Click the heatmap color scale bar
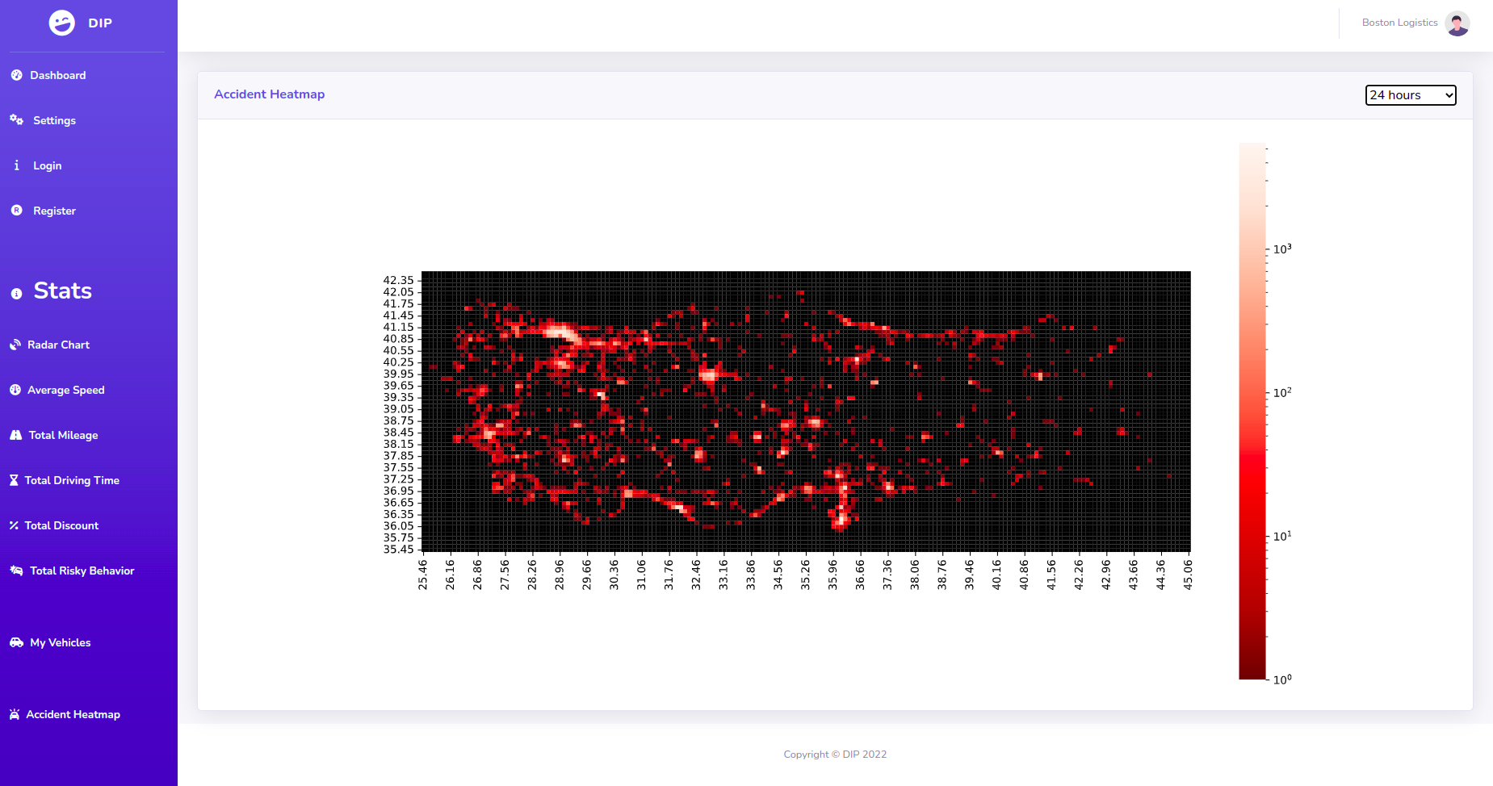Image resolution: width=1493 pixels, height=786 pixels. tap(1252, 412)
